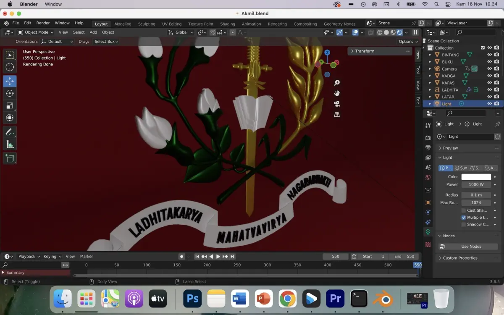Image resolution: width=504 pixels, height=315 pixels.
Task: Open the Object Constraints properties tab
Action: (428, 222)
